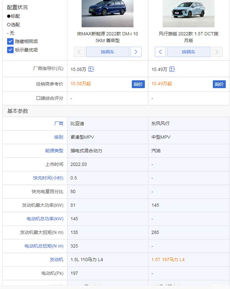
Task: Click the price calculator icon beside 15.58万
Action: click(x=91, y=69)
